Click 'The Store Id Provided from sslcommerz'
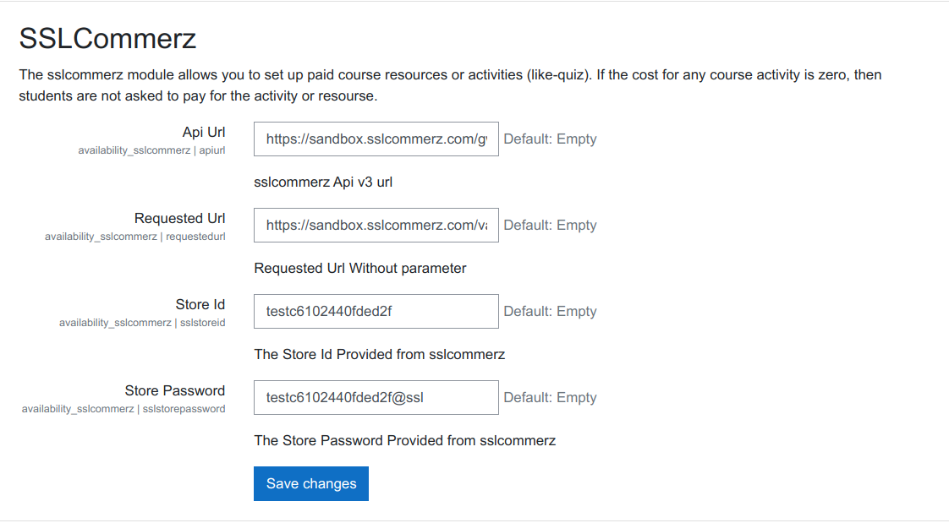Viewport: 949px width, 523px height. point(380,354)
